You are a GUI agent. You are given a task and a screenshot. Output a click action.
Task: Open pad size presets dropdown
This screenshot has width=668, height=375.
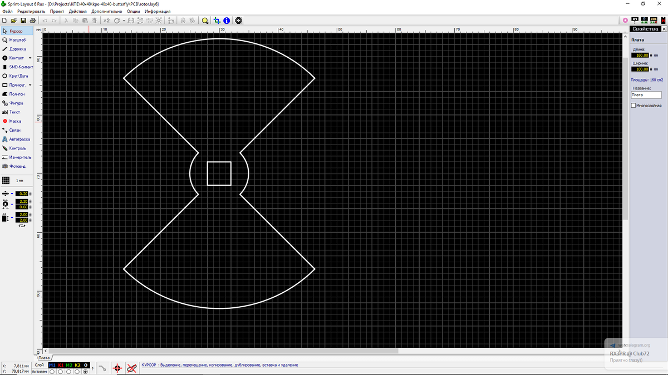coord(12,204)
